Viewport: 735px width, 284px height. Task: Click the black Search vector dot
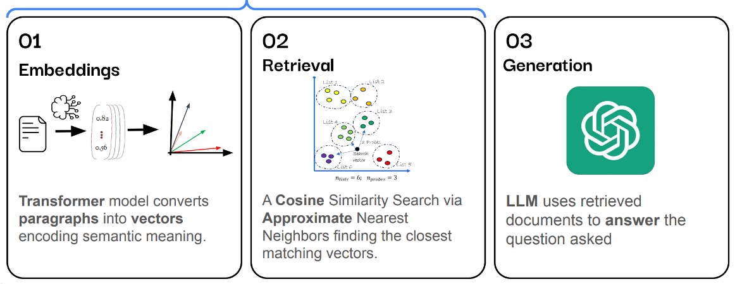[x=357, y=148]
